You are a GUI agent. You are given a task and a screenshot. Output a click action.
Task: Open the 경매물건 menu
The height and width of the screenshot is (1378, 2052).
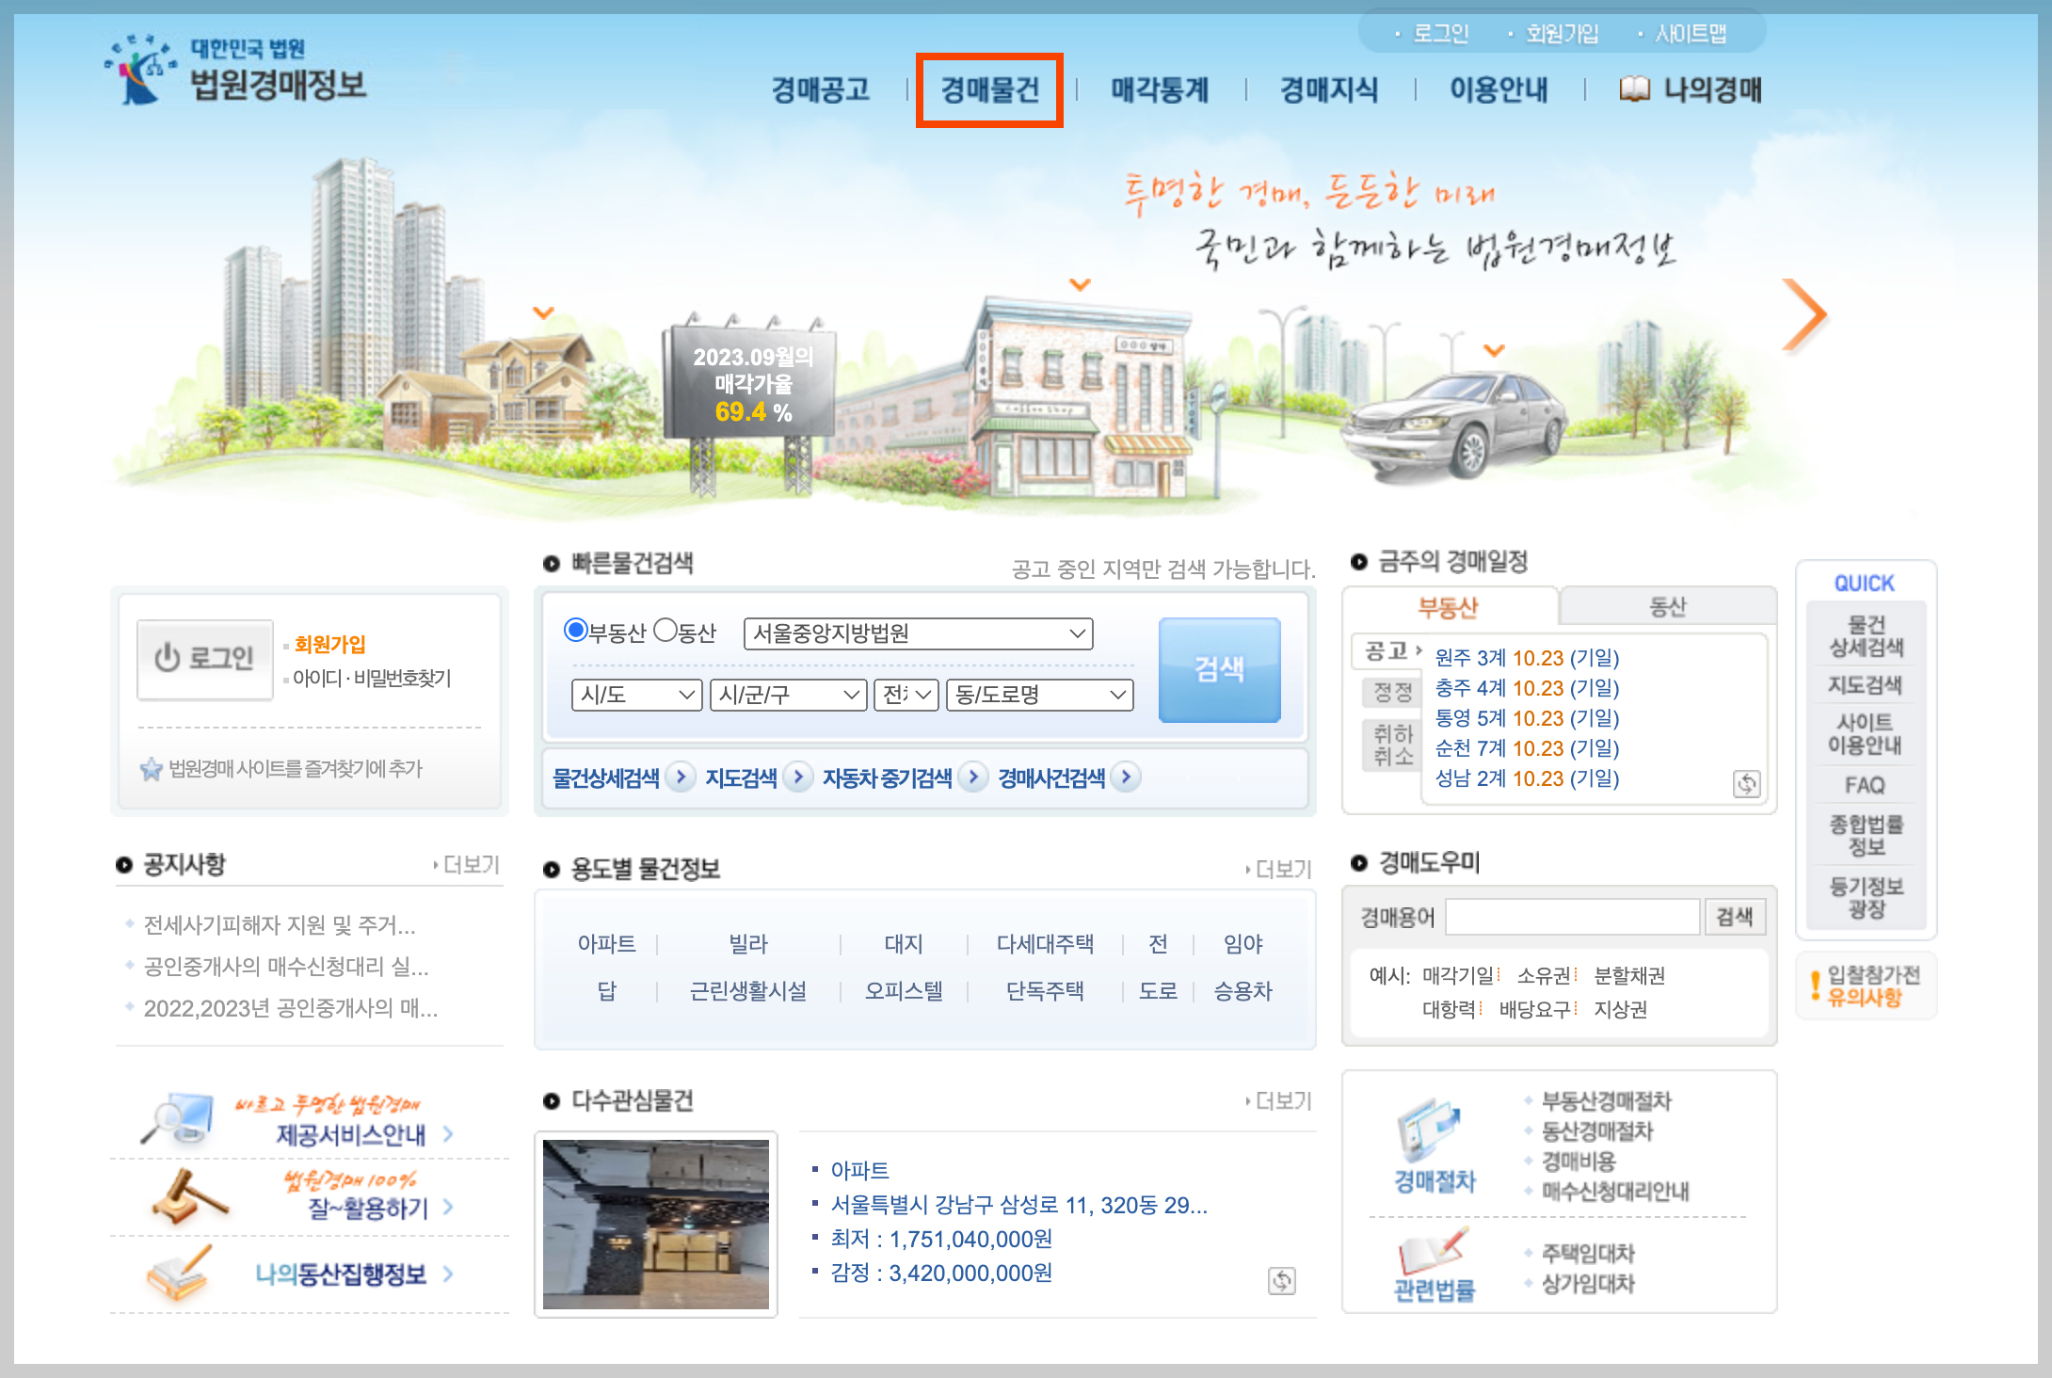(x=989, y=90)
